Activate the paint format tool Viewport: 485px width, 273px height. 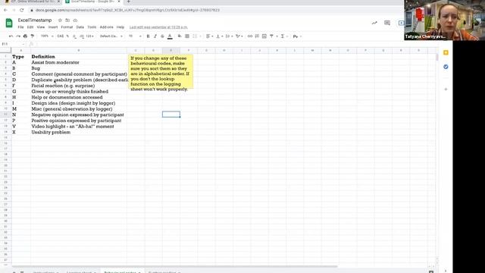coord(32,36)
